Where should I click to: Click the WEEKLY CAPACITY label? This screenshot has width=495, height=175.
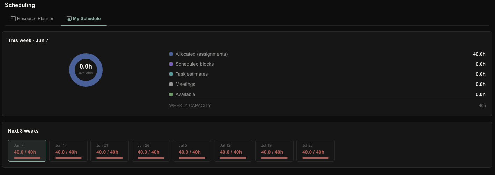[190, 106]
